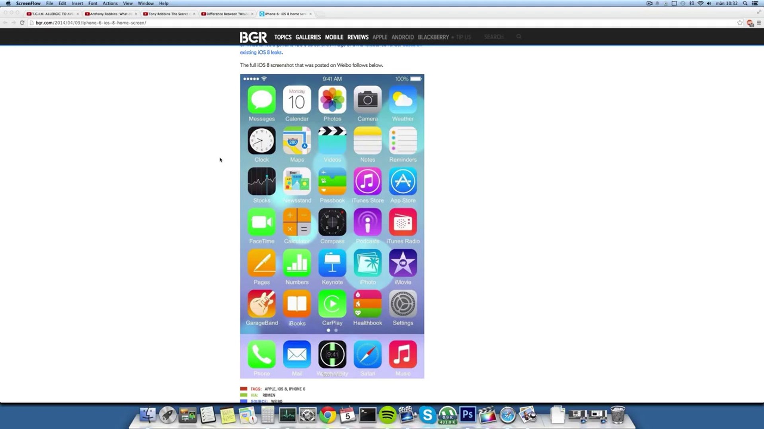Click the BGR logo
The image size is (764, 429).
[253, 37]
